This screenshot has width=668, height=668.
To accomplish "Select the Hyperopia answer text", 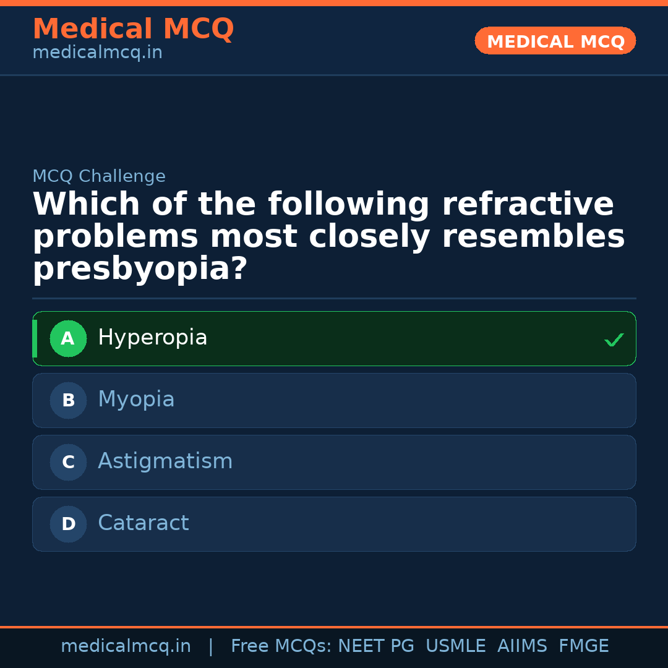I will (152, 338).
